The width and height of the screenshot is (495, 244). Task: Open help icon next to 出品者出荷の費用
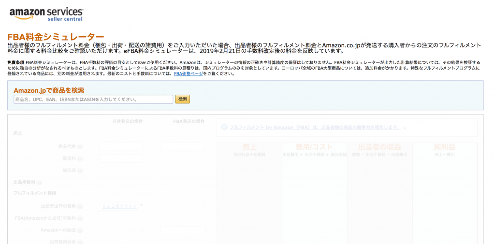80,206
